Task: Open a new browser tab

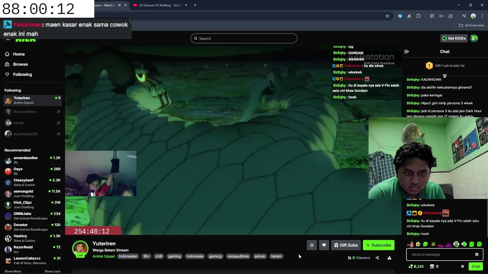Action: pyautogui.click(x=195, y=5)
